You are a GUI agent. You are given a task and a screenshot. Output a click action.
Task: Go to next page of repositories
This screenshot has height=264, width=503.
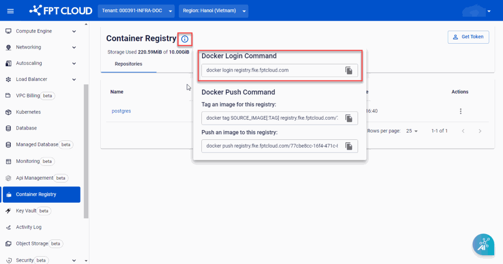(x=480, y=131)
